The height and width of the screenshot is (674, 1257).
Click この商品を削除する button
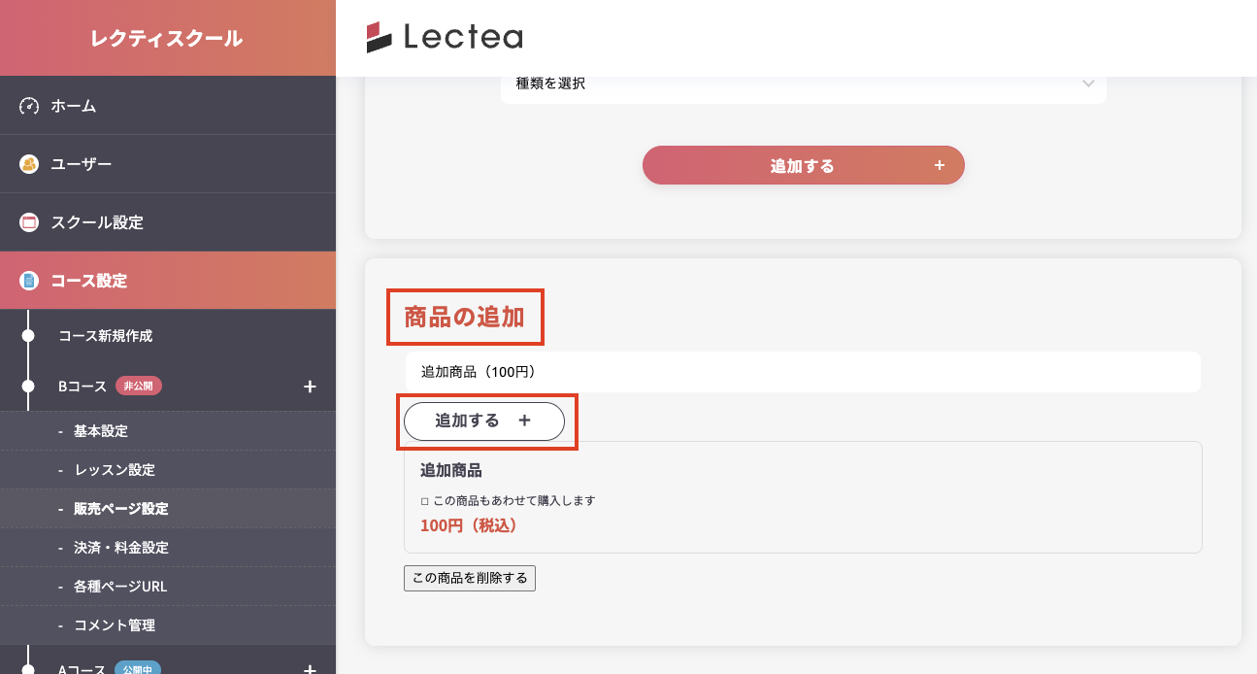470,578
